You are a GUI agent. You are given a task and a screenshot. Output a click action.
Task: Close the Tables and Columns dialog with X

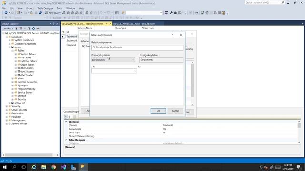pyautogui.click(x=181, y=35)
